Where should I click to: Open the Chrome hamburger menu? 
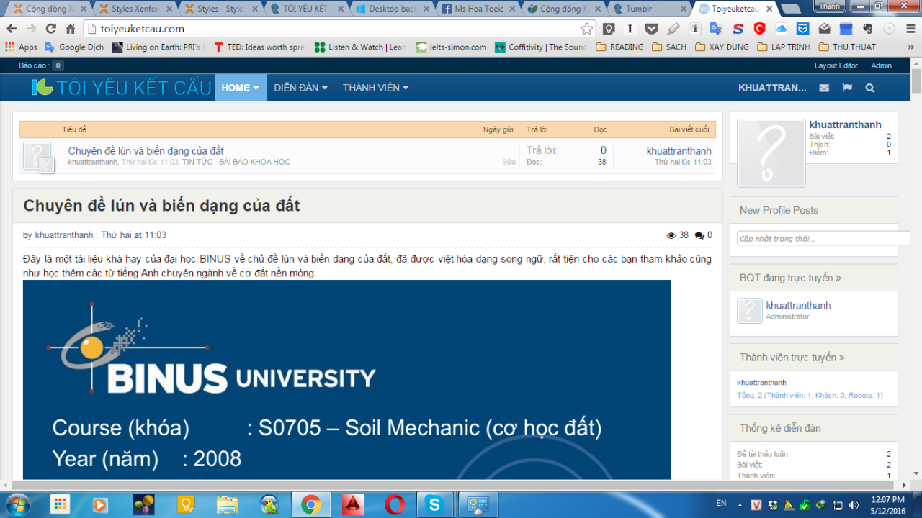pyautogui.click(x=910, y=29)
